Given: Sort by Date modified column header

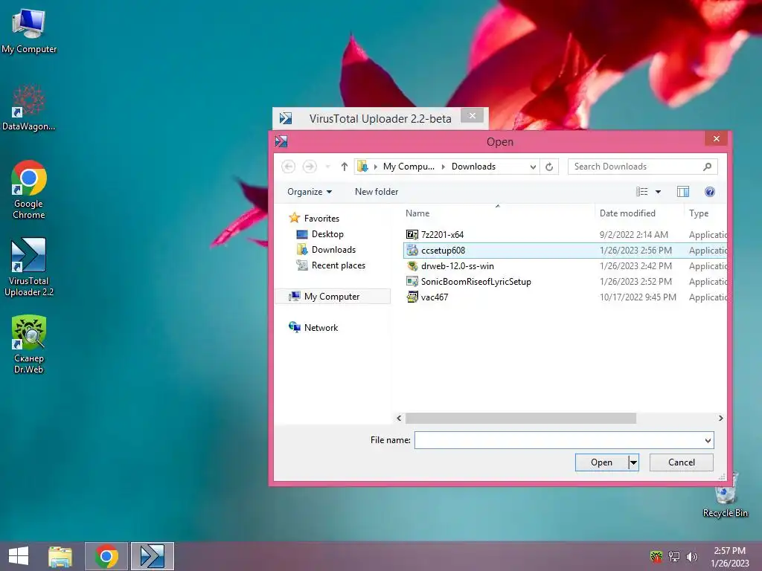Looking at the screenshot, I should pyautogui.click(x=638, y=213).
